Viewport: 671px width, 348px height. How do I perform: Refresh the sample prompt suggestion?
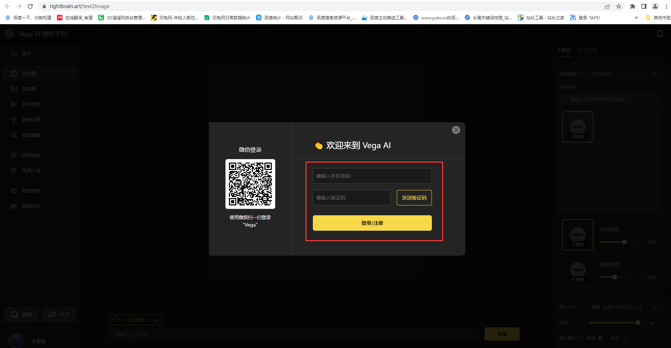(x=116, y=320)
